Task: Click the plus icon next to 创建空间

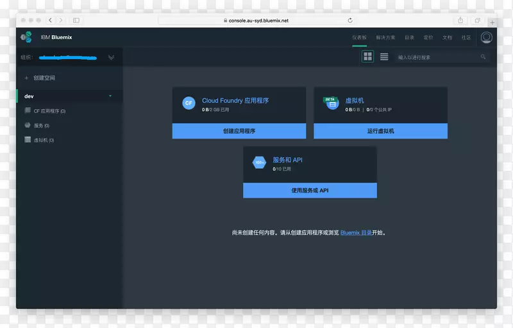Action: tap(26, 78)
